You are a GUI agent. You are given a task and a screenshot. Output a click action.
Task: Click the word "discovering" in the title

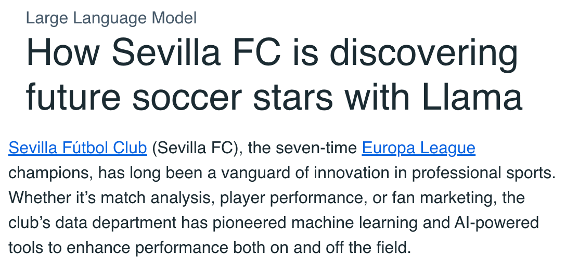click(424, 53)
